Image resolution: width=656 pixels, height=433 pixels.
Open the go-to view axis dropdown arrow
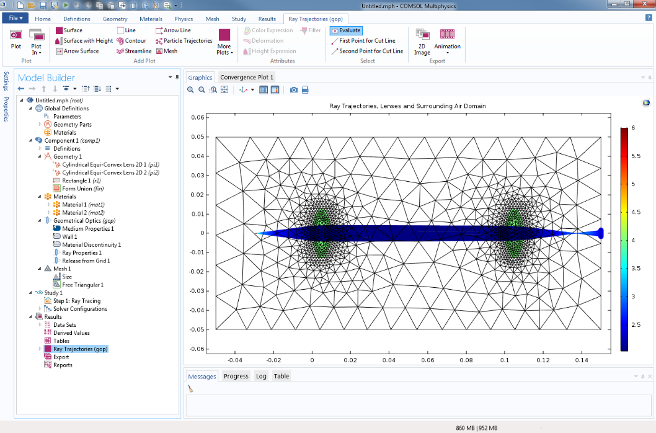pos(253,89)
